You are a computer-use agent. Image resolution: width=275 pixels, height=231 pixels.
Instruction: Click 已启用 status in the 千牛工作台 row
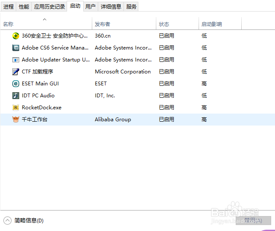167,120
